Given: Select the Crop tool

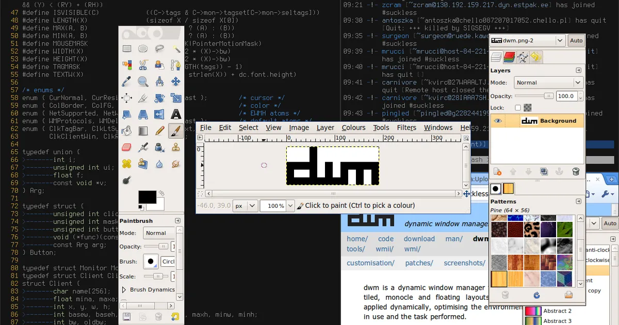Looking at the screenshot, I should (x=143, y=98).
